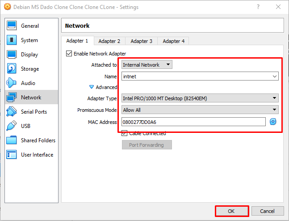Select the Storage disk icon
289x221 pixels.
coord(12,68)
